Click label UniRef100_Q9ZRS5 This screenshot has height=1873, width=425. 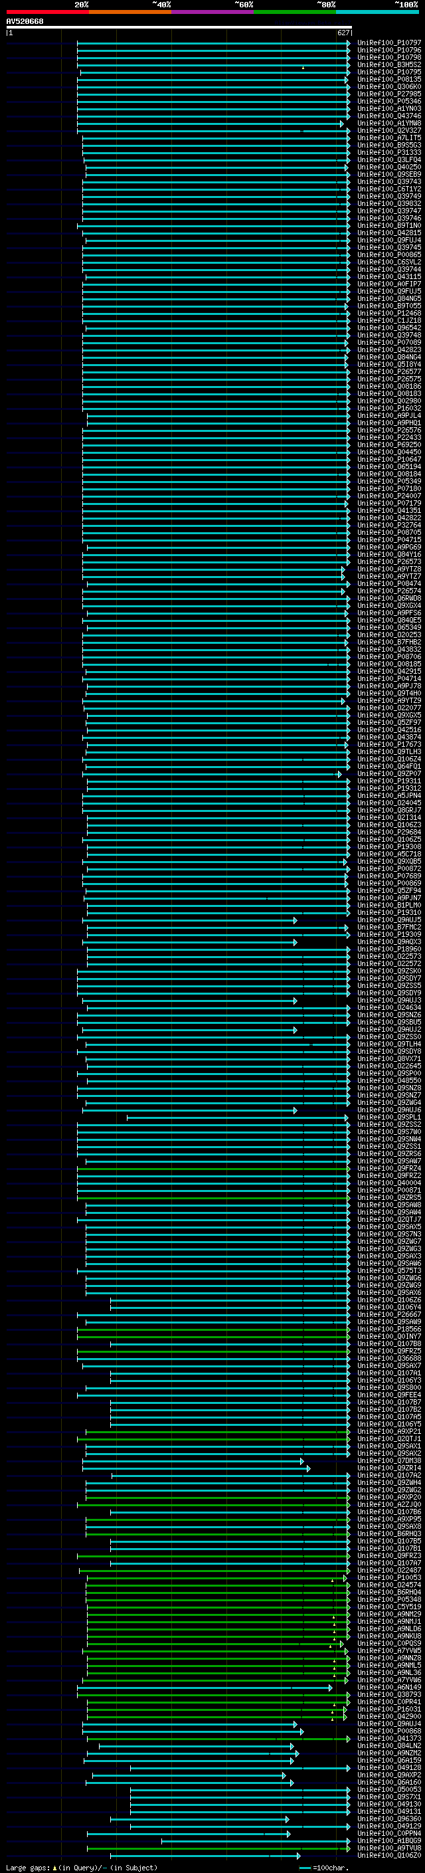click(x=389, y=1197)
